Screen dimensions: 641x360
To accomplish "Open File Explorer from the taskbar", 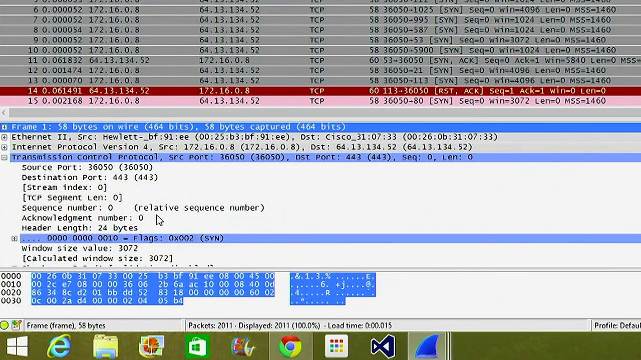I will click(106, 346).
